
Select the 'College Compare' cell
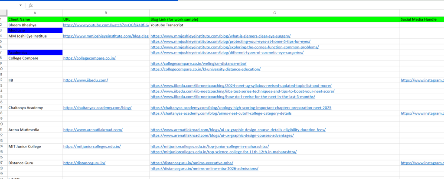35,58
